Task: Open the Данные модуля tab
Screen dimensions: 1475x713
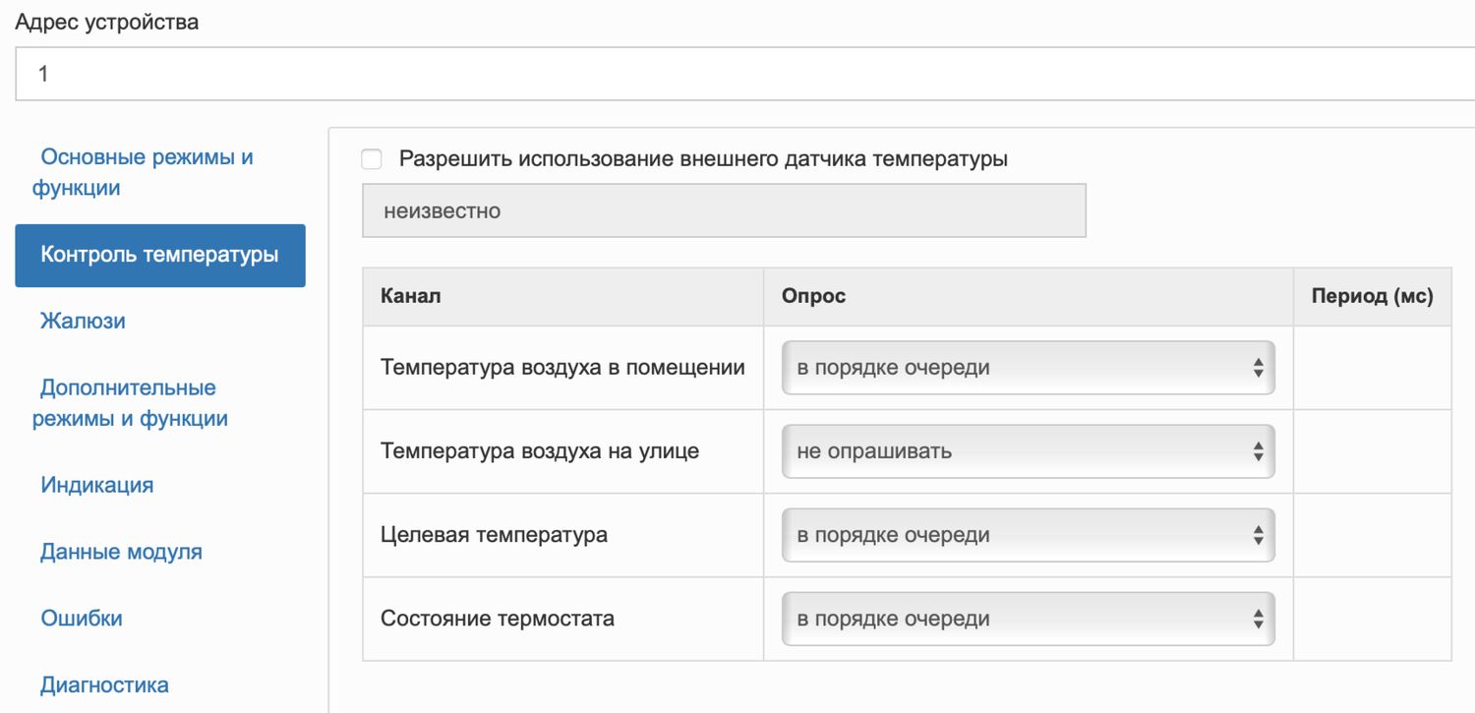Action: (121, 552)
